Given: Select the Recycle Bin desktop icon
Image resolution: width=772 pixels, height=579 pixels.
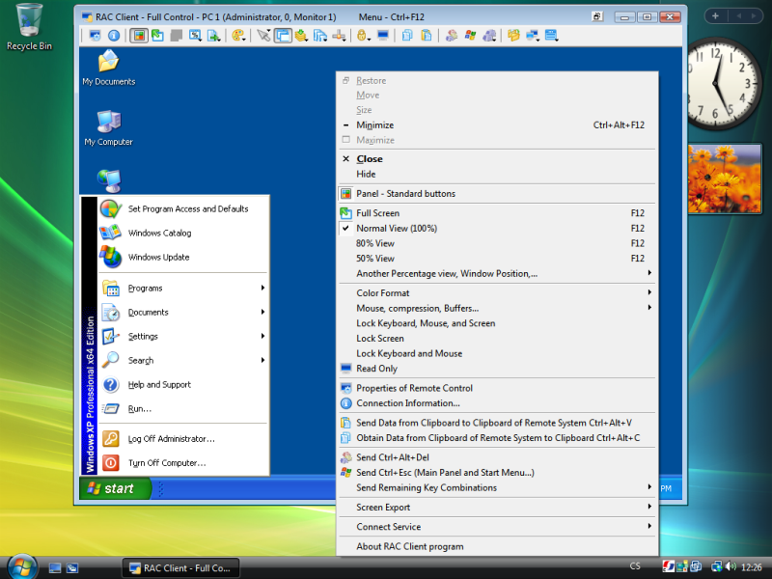Looking at the screenshot, I should pyautogui.click(x=29, y=28).
